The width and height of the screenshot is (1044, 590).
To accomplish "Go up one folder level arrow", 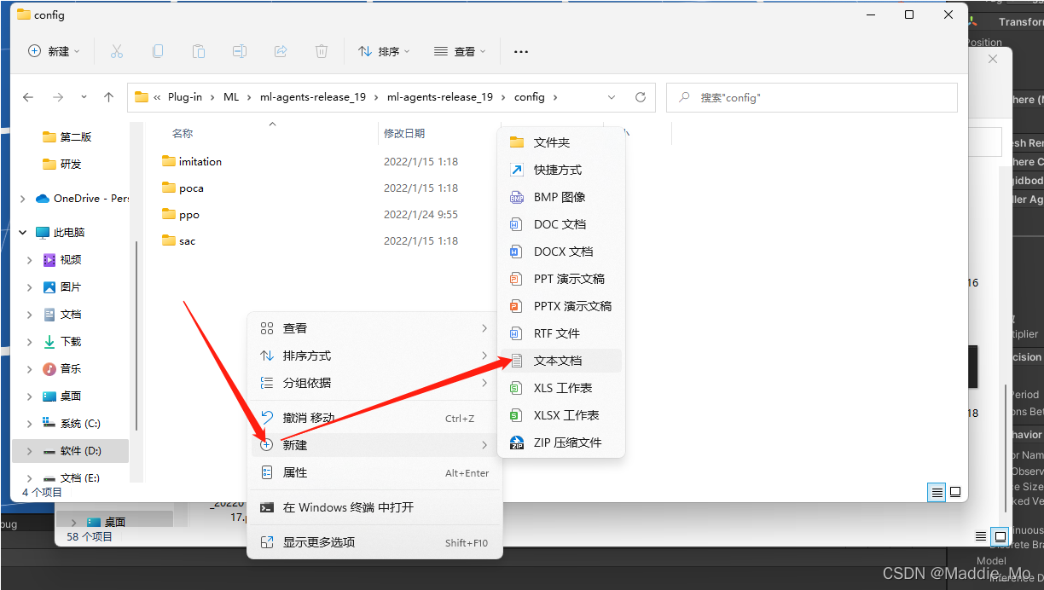I will pyautogui.click(x=108, y=97).
